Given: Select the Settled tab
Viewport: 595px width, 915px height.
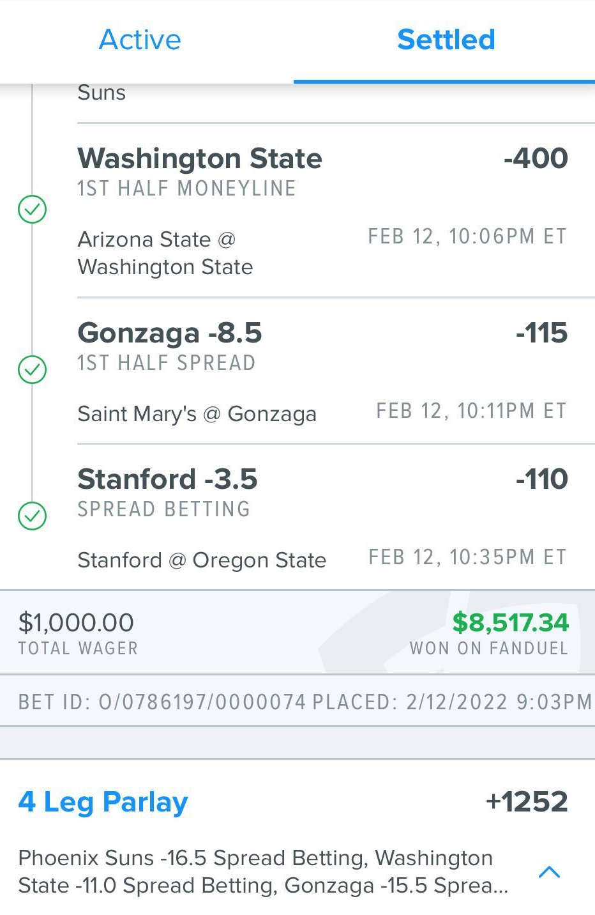Looking at the screenshot, I should coord(446,40).
